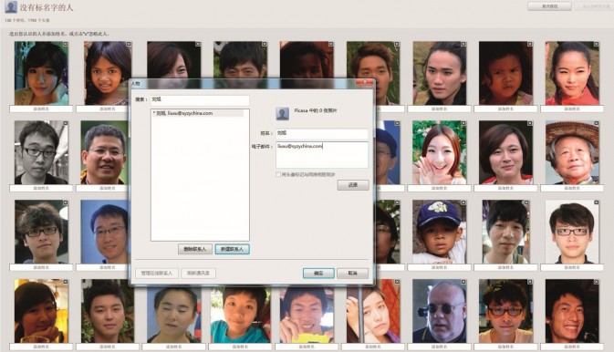Click the ignore icon on the curly-haired glasses man thumbnail

tap(66, 202)
